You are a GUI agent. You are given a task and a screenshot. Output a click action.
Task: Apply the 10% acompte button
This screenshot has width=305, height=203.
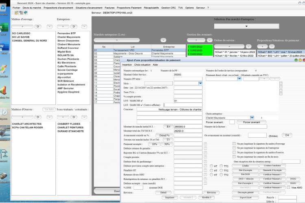155,144
